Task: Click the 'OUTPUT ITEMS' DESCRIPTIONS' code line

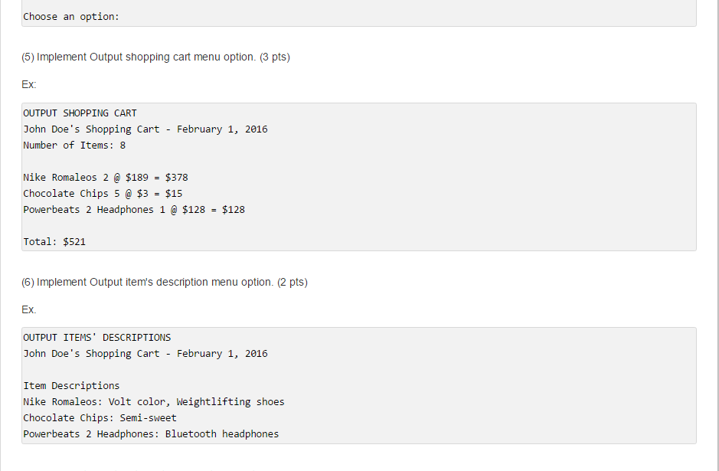Action: pos(97,338)
